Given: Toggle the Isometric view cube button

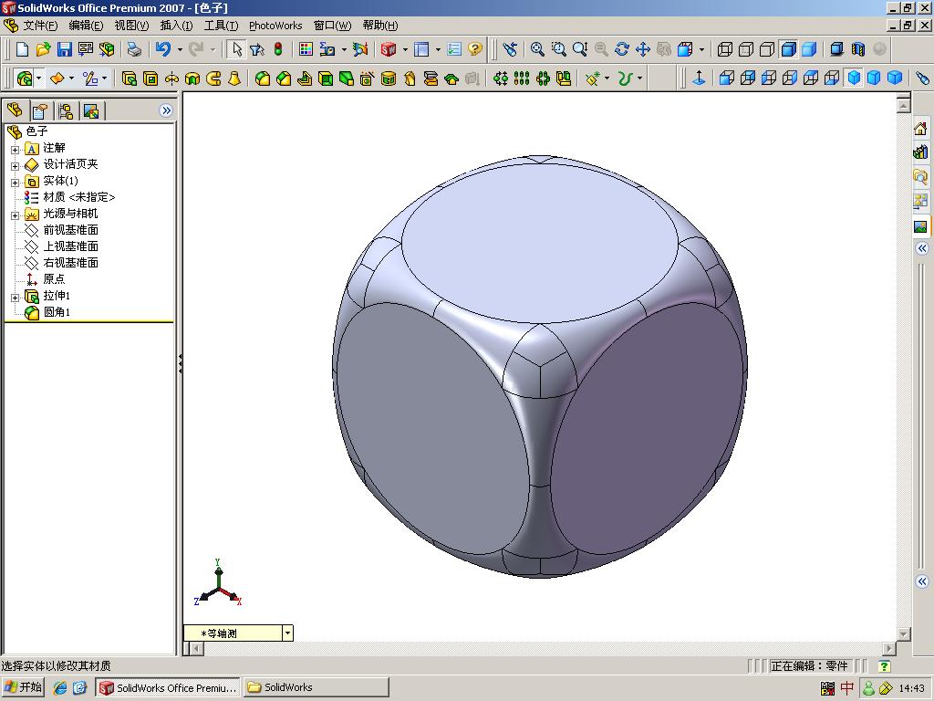Looking at the screenshot, I should (854, 78).
